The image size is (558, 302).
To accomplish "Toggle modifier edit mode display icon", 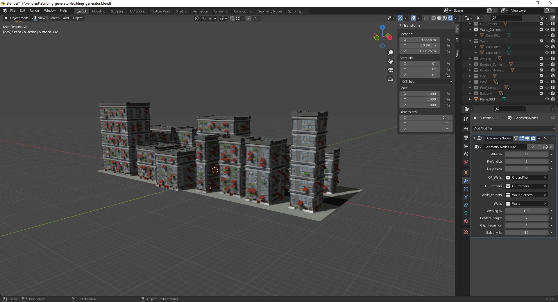I will (x=522, y=138).
